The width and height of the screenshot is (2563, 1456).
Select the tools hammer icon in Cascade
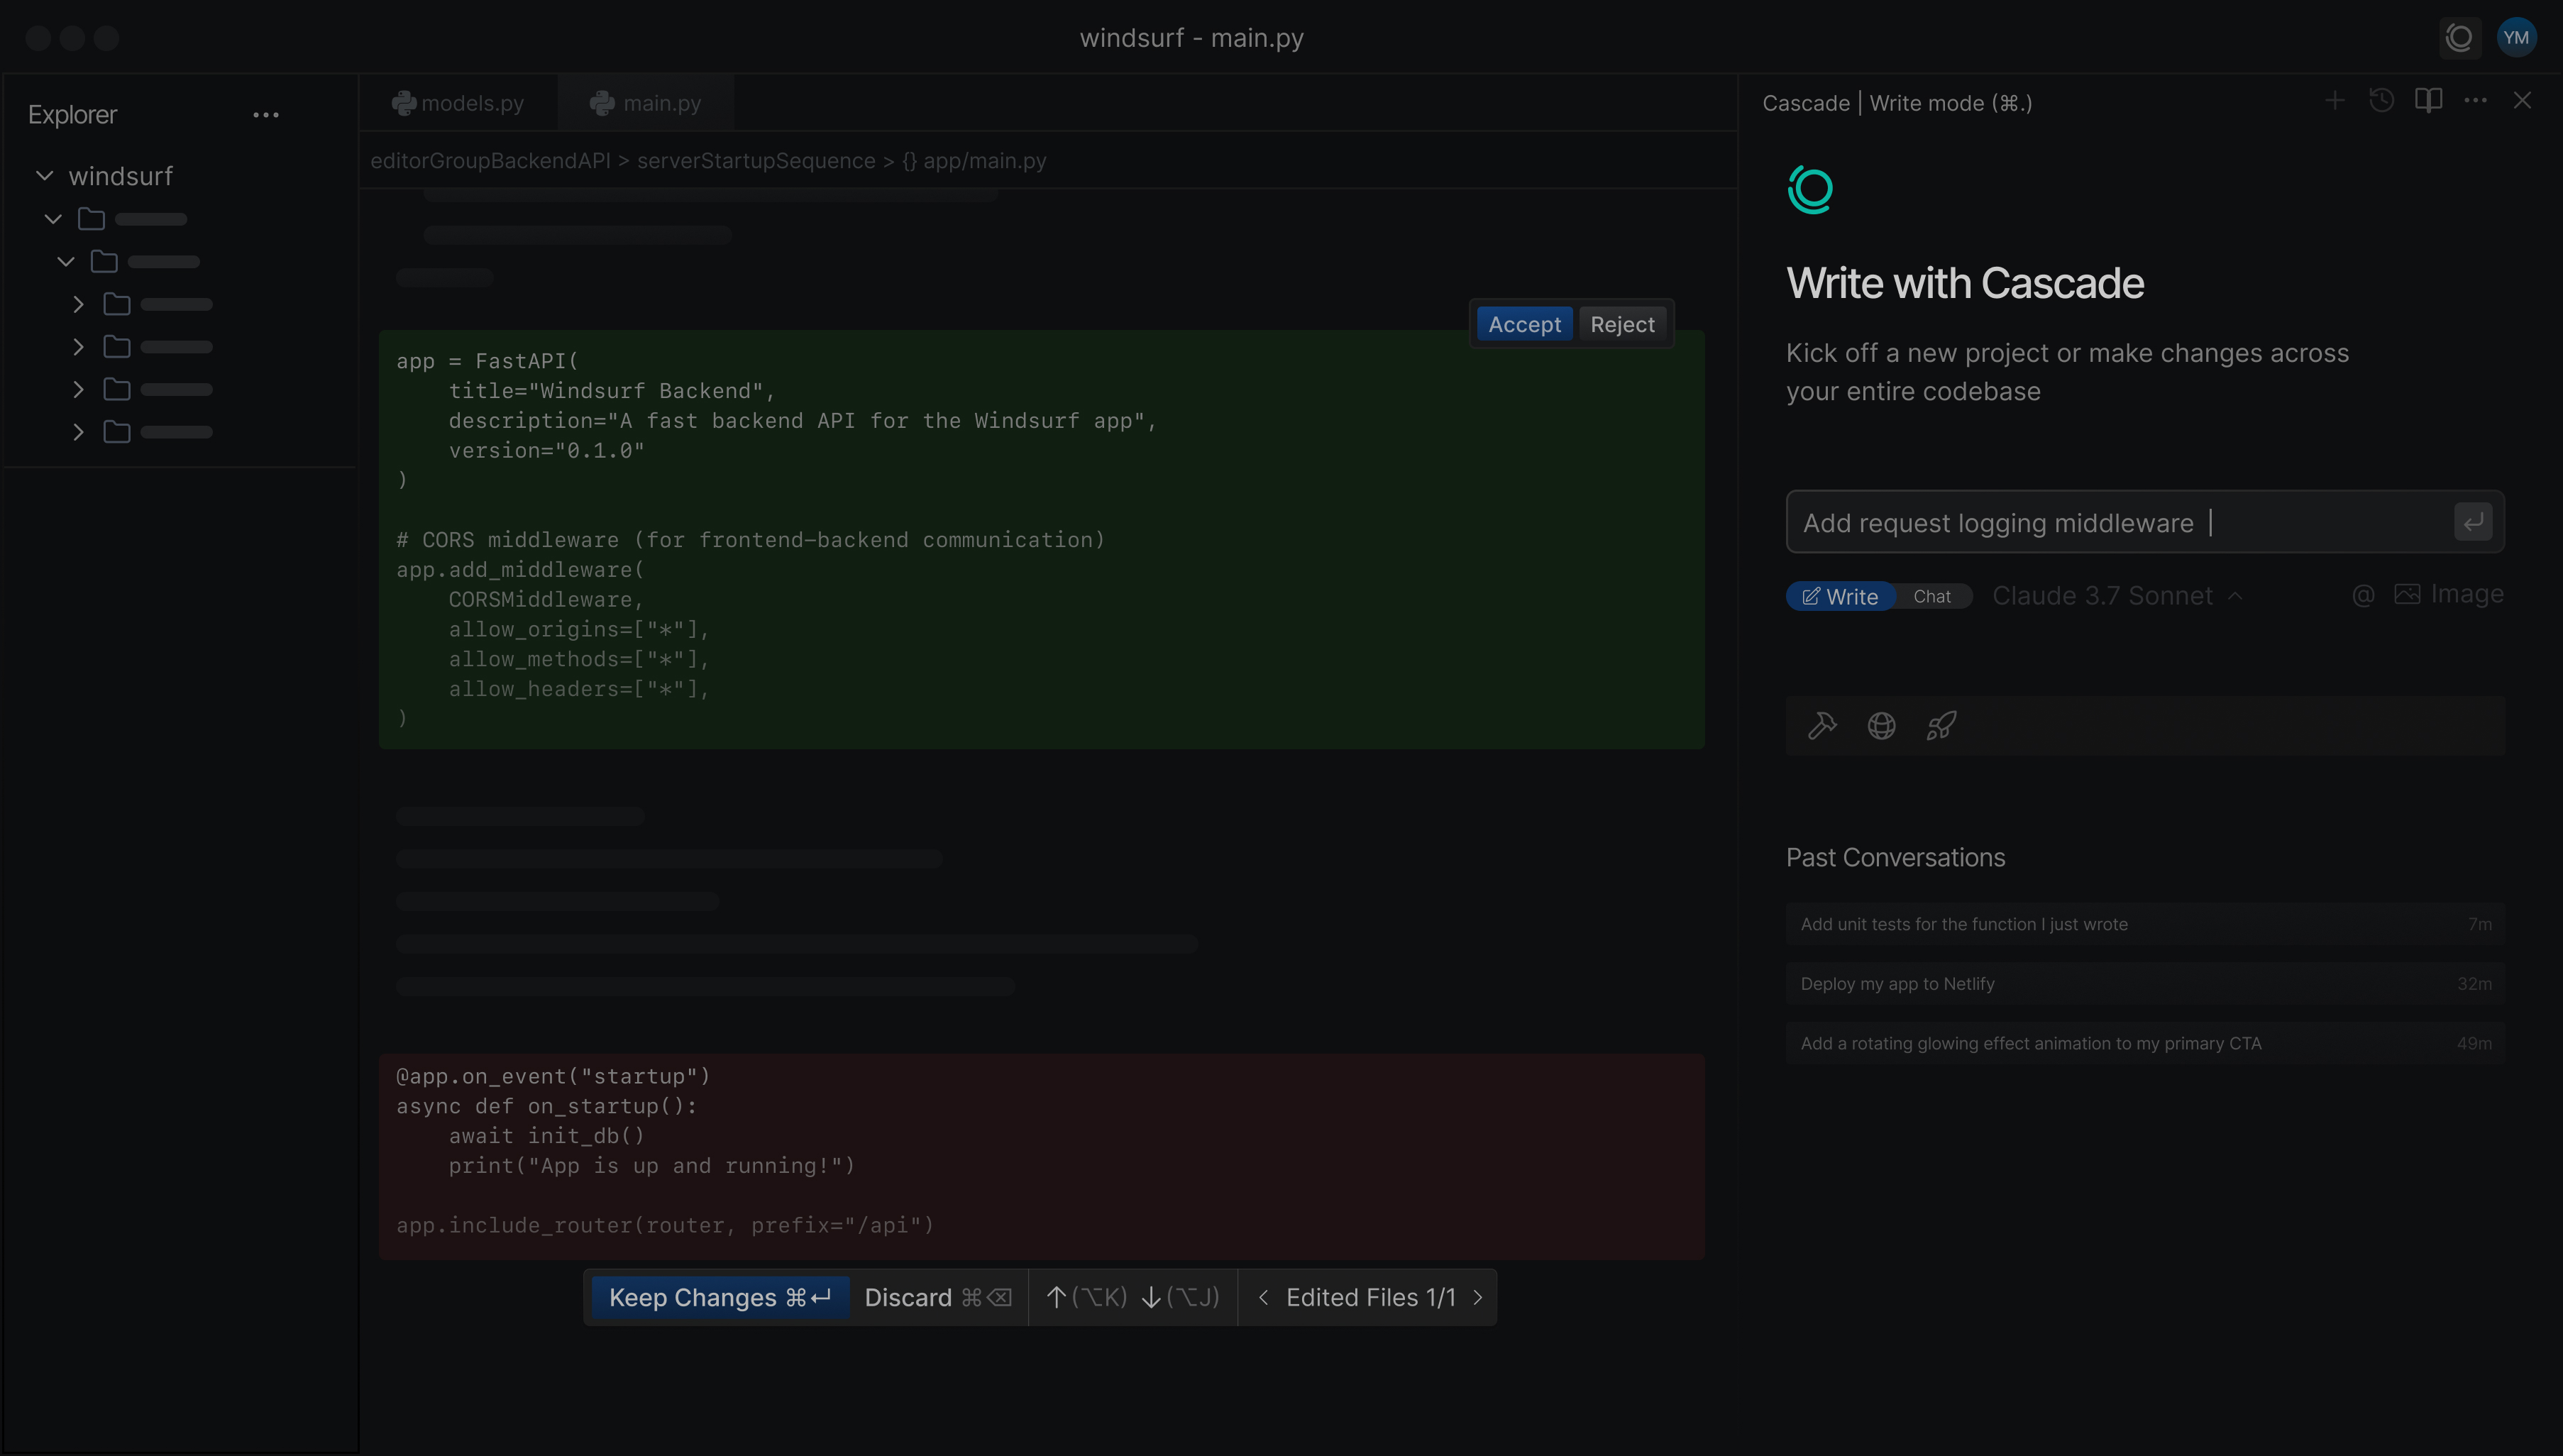click(1821, 725)
